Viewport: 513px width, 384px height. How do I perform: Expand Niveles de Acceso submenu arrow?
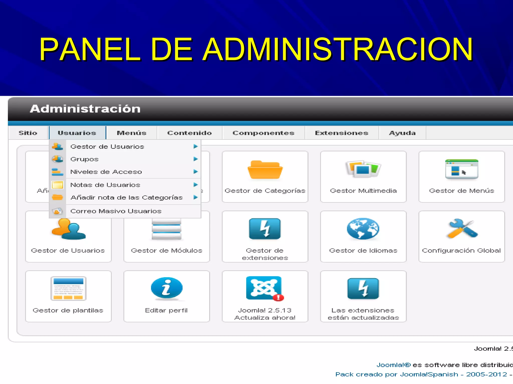(196, 171)
